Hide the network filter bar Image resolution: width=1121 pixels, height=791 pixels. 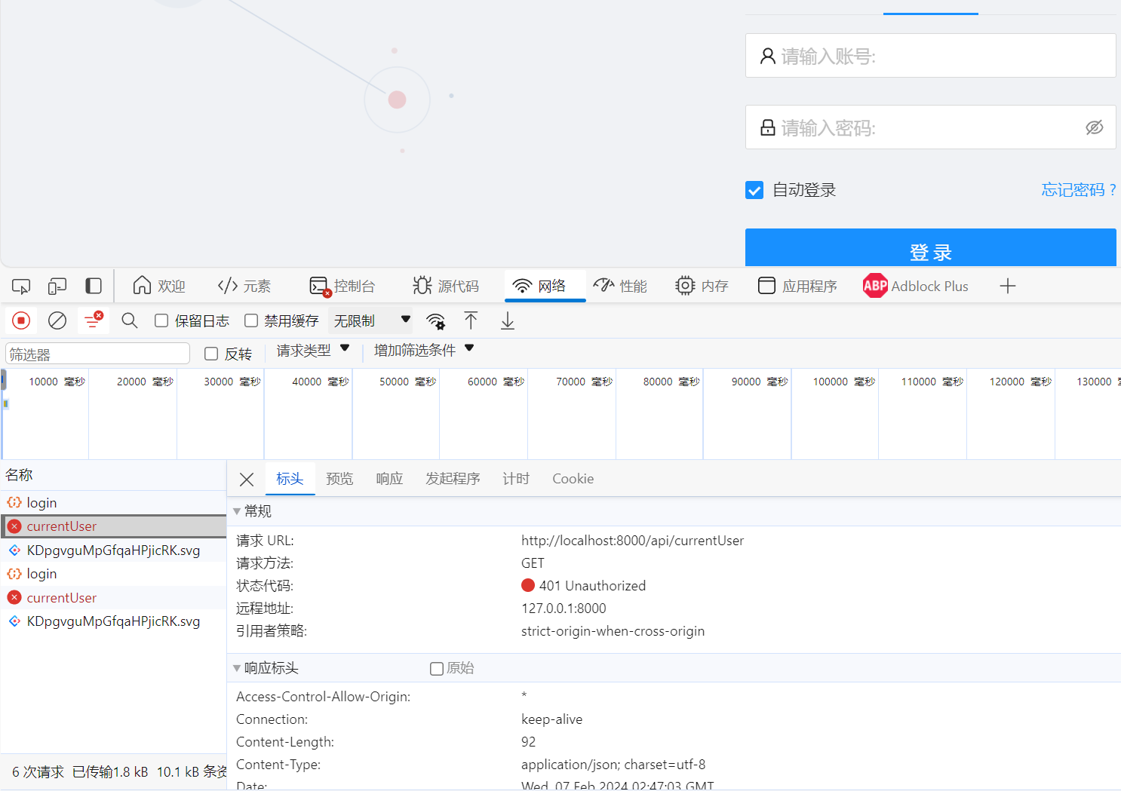[93, 320]
